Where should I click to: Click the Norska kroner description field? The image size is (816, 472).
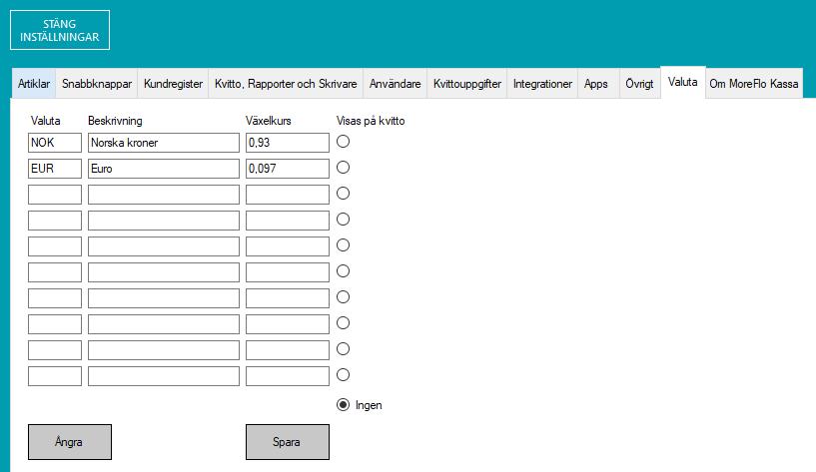point(164,143)
